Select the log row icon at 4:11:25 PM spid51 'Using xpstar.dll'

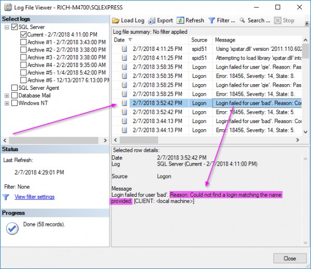(x=124, y=49)
